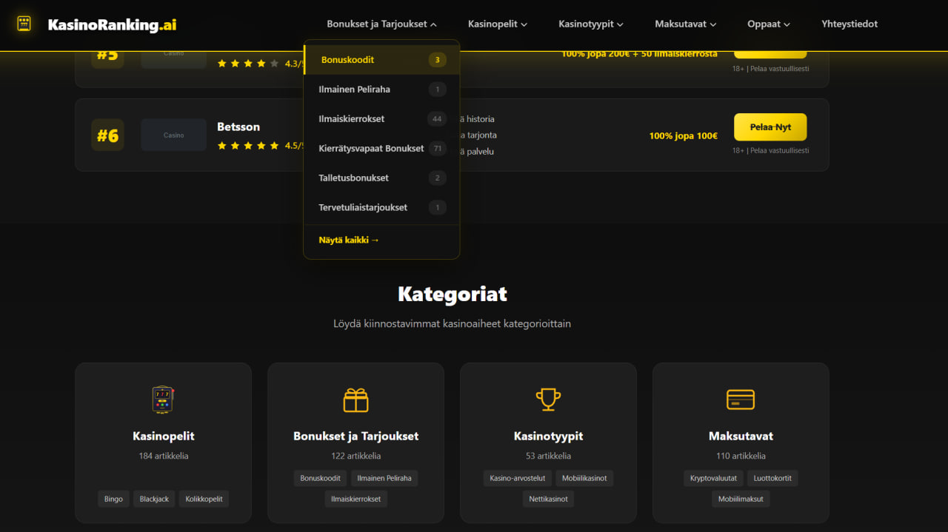Click the gift icon on Bonukset ja Tarjoukset card
948x532 pixels.
click(x=355, y=400)
